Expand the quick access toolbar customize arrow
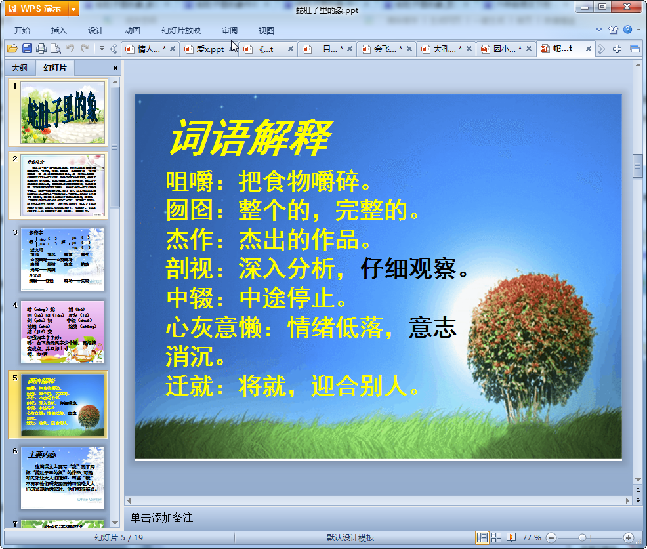This screenshot has height=549, width=647. (102, 49)
